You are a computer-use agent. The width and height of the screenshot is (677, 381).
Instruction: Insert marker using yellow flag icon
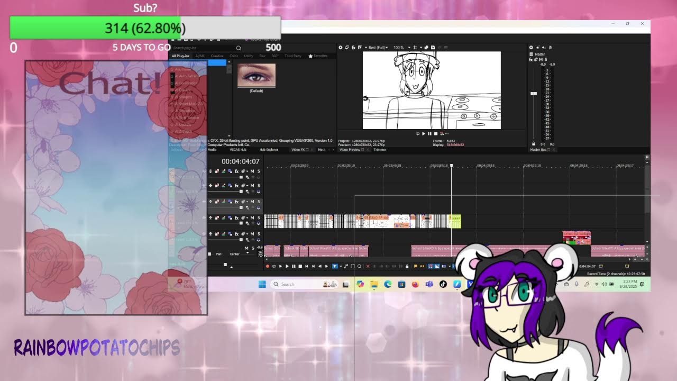click(416, 266)
